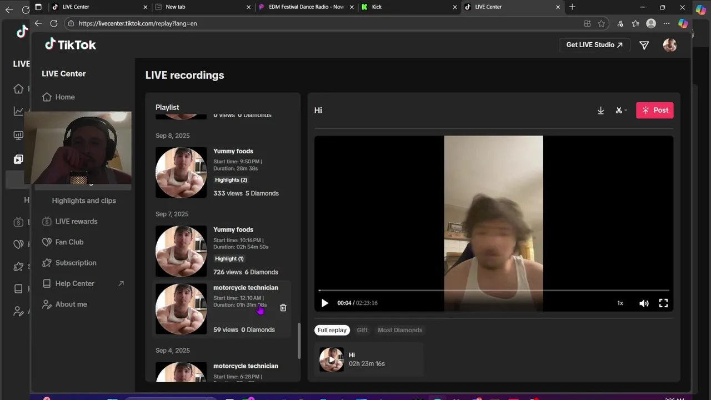
Task: Switch to the Gift tab
Action: pyautogui.click(x=362, y=330)
